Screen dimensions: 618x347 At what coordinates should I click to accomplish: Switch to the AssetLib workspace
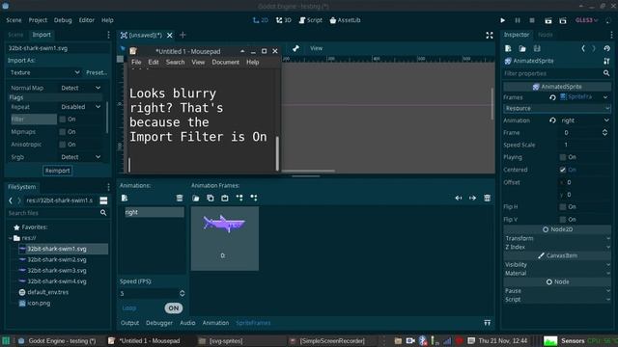point(345,20)
